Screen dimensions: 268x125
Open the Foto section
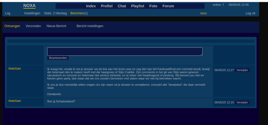[153, 6]
